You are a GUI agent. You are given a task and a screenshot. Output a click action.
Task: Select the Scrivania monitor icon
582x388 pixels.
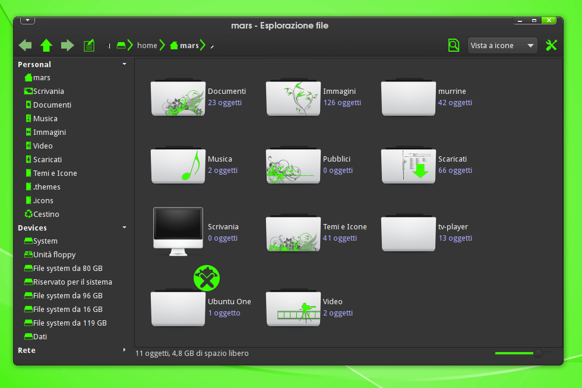coord(178,232)
